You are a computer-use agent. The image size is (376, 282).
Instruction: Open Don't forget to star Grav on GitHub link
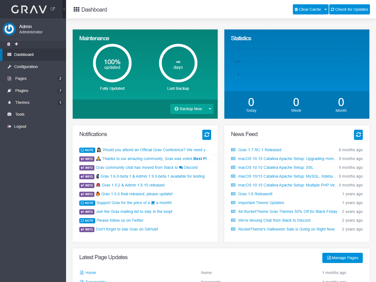(x=127, y=229)
